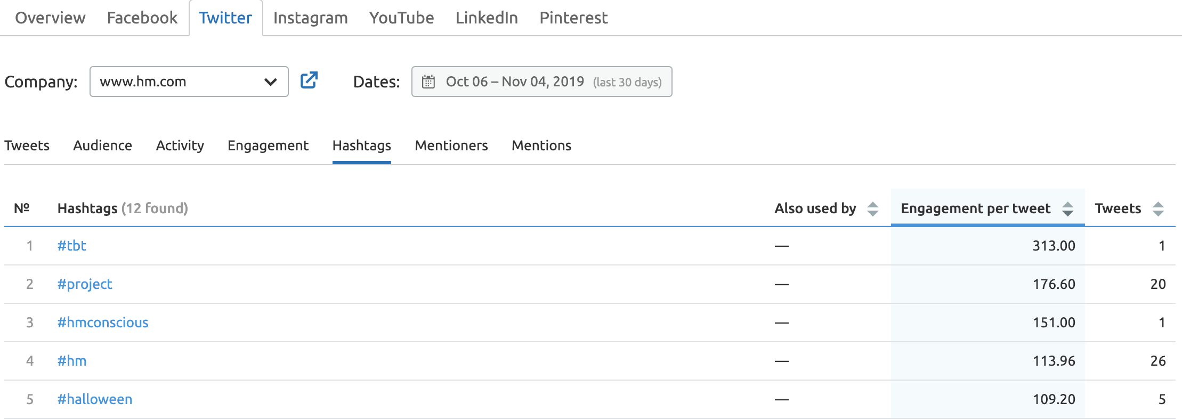Open the Mentioners sub-tab
Viewport: 1182px width, 419px height.
point(451,146)
